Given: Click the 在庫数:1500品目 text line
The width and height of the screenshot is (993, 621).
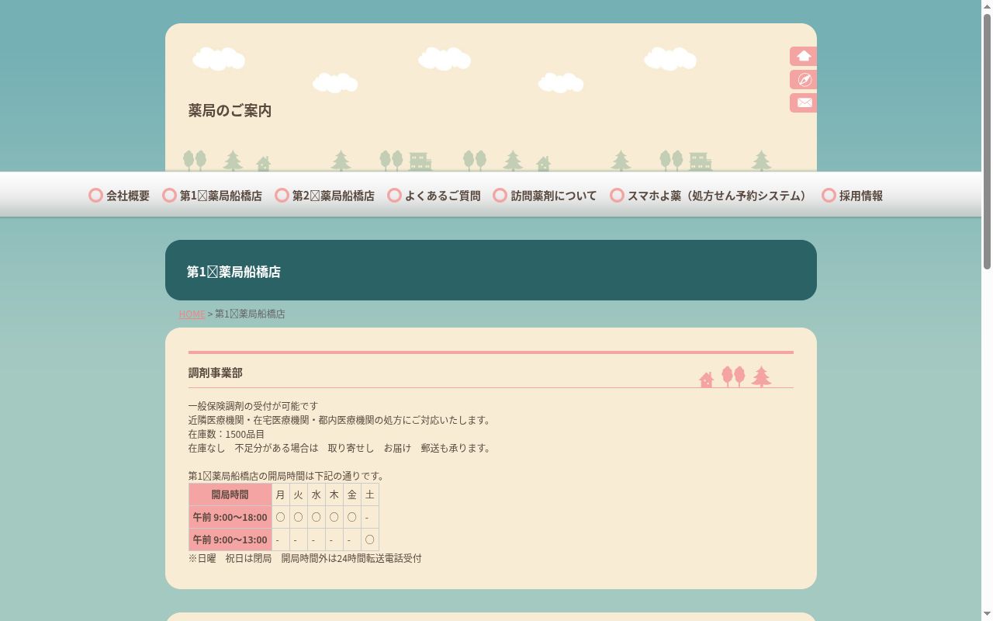Looking at the screenshot, I should 226,434.
